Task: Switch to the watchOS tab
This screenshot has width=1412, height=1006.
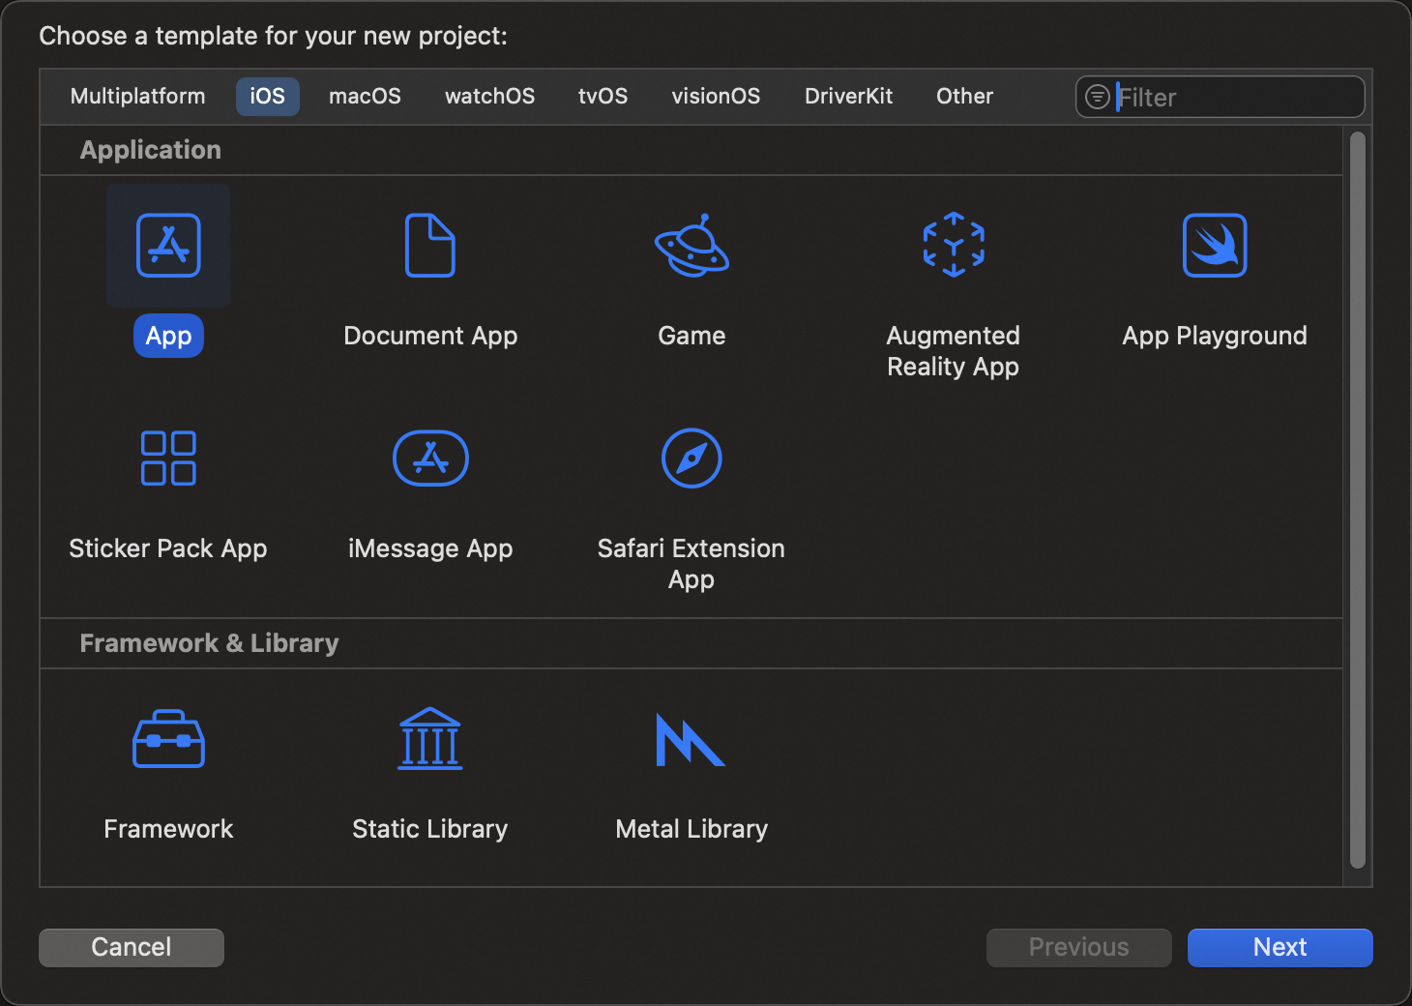Action: 489,97
